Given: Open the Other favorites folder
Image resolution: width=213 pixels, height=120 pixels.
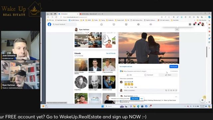Looking at the screenshot, I should coord(202,20).
